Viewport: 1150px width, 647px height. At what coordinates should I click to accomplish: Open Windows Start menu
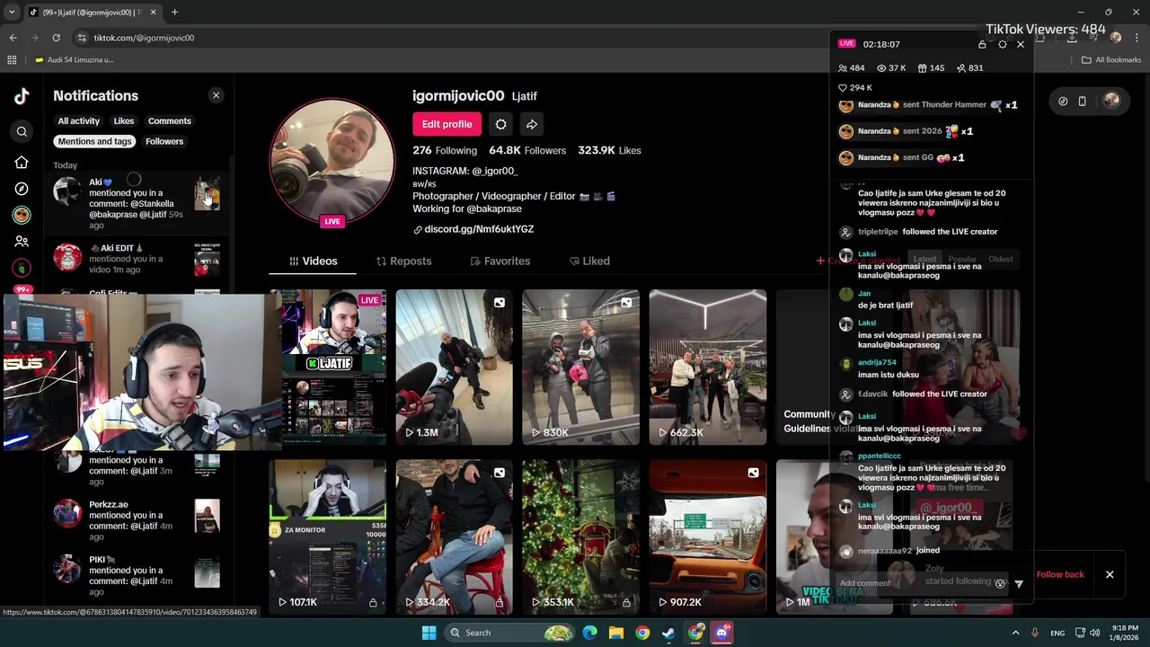tap(429, 633)
